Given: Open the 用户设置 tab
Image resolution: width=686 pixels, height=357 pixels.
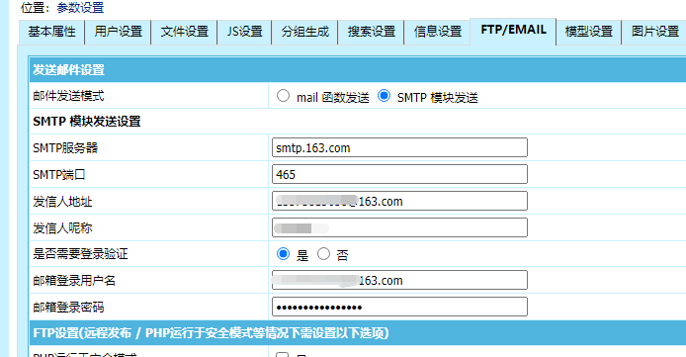Looking at the screenshot, I should (x=119, y=32).
